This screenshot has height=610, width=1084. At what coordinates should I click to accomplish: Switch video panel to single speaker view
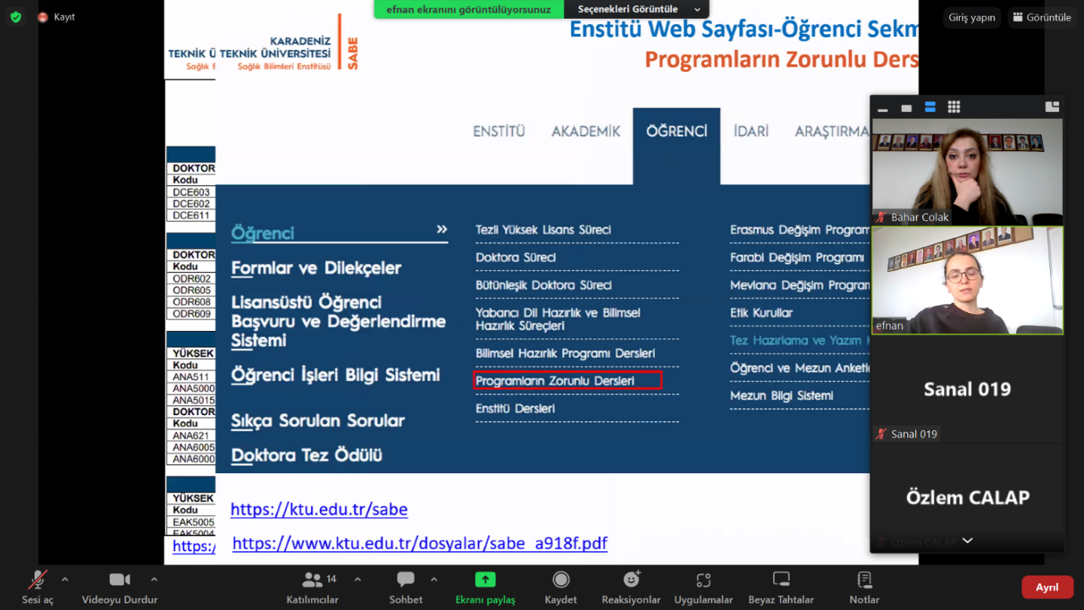pyautogui.click(x=906, y=108)
